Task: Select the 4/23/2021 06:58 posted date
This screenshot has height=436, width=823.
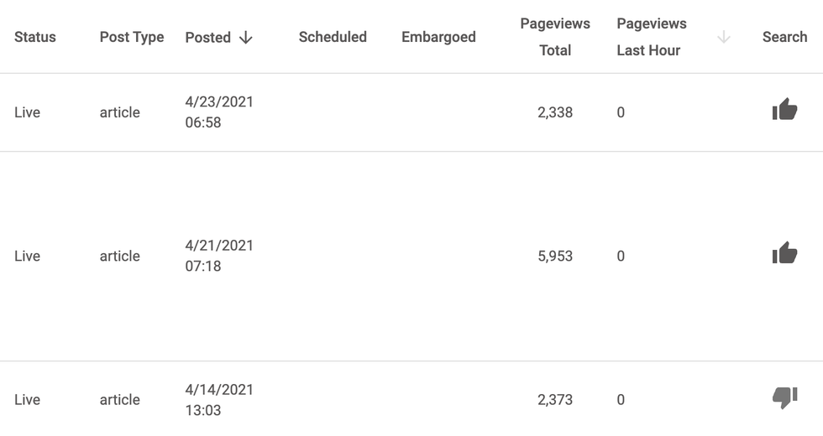Action: pyautogui.click(x=219, y=112)
